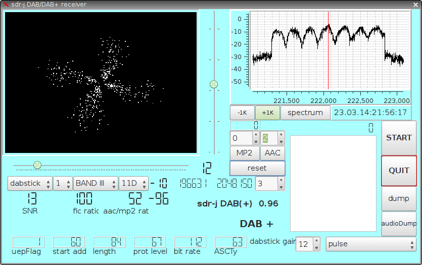Open the pulse audio output dropdown
The width and height of the screenshot is (422, 265).
click(371, 244)
